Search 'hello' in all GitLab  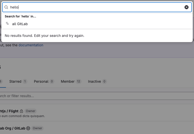pyautogui.click(x=97, y=24)
